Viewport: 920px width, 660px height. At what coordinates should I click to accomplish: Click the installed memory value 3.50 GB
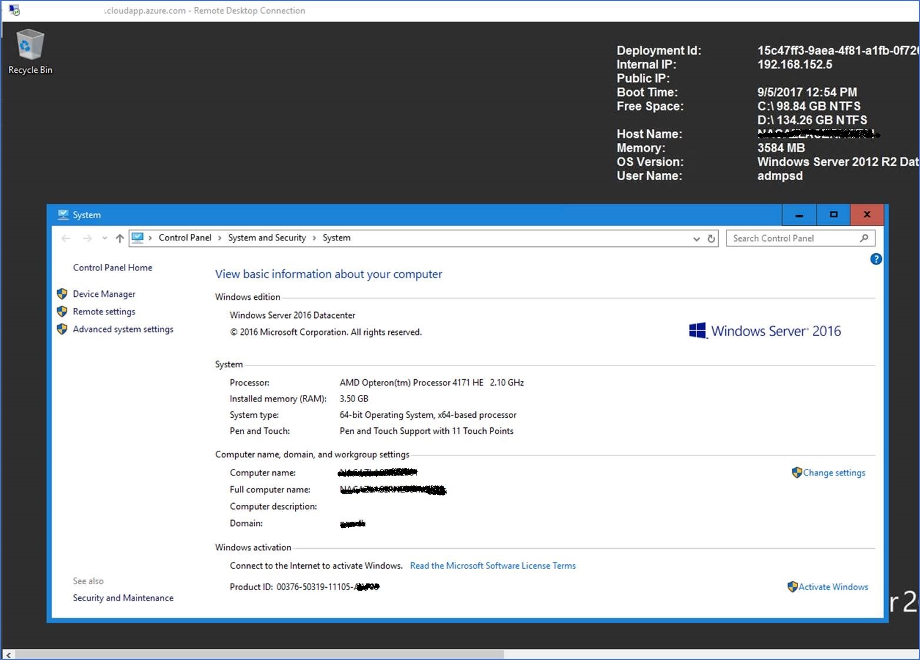click(x=354, y=398)
